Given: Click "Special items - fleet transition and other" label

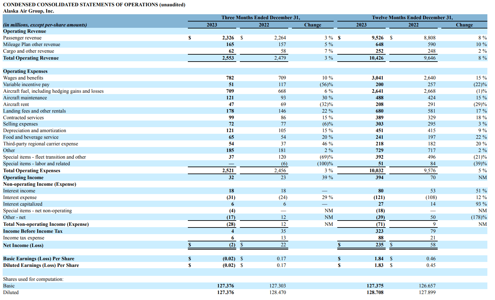Looking at the screenshot, I should pos(44,157).
